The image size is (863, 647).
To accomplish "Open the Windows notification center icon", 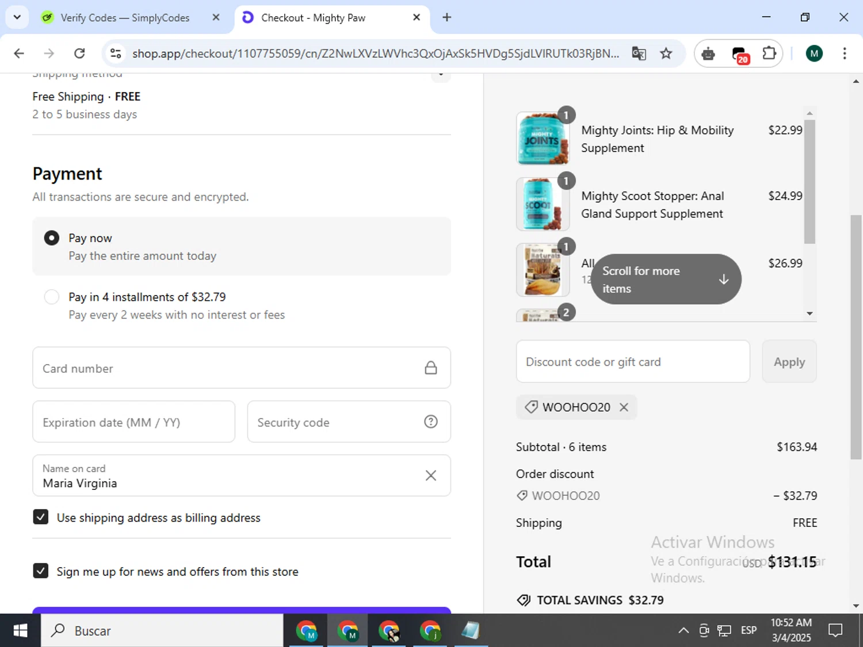I will coord(835,631).
